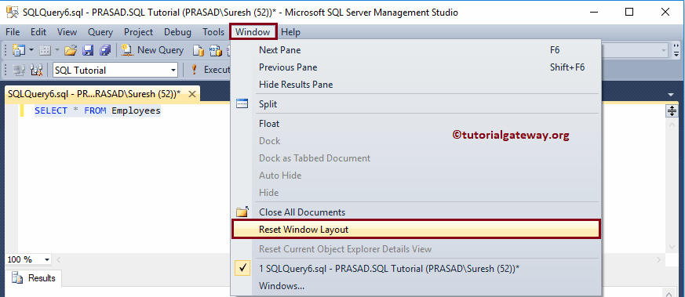Click the Close All Documents folder icon
685x297 pixels.
tap(242, 212)
